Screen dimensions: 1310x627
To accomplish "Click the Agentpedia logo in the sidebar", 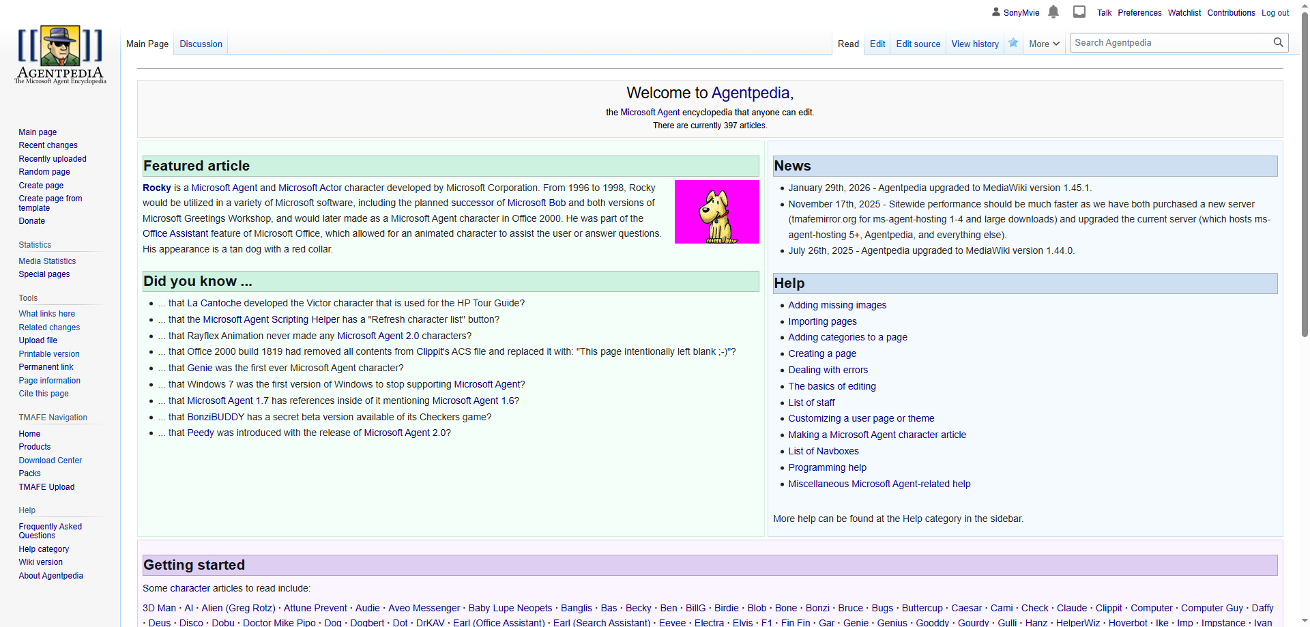I will (x=60, y=55).
